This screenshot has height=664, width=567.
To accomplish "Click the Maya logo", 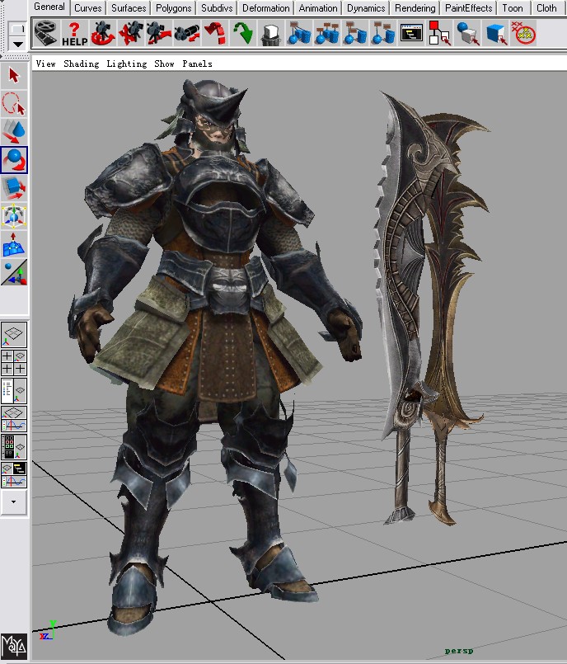I will pyautogui.click(x=14, y=646).
